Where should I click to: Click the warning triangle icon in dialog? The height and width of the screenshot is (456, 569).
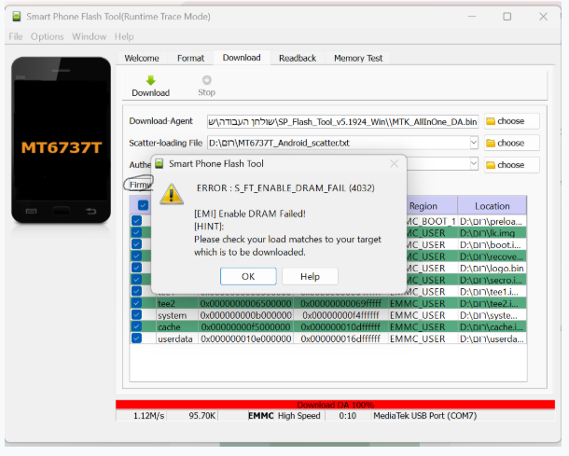(172, 194)
